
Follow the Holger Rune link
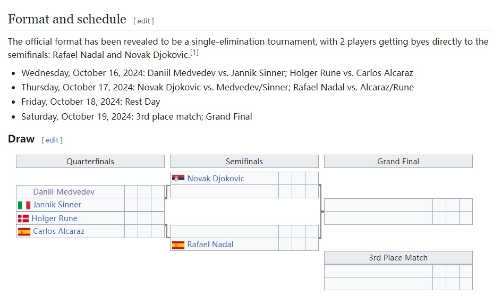coord(54,218)
